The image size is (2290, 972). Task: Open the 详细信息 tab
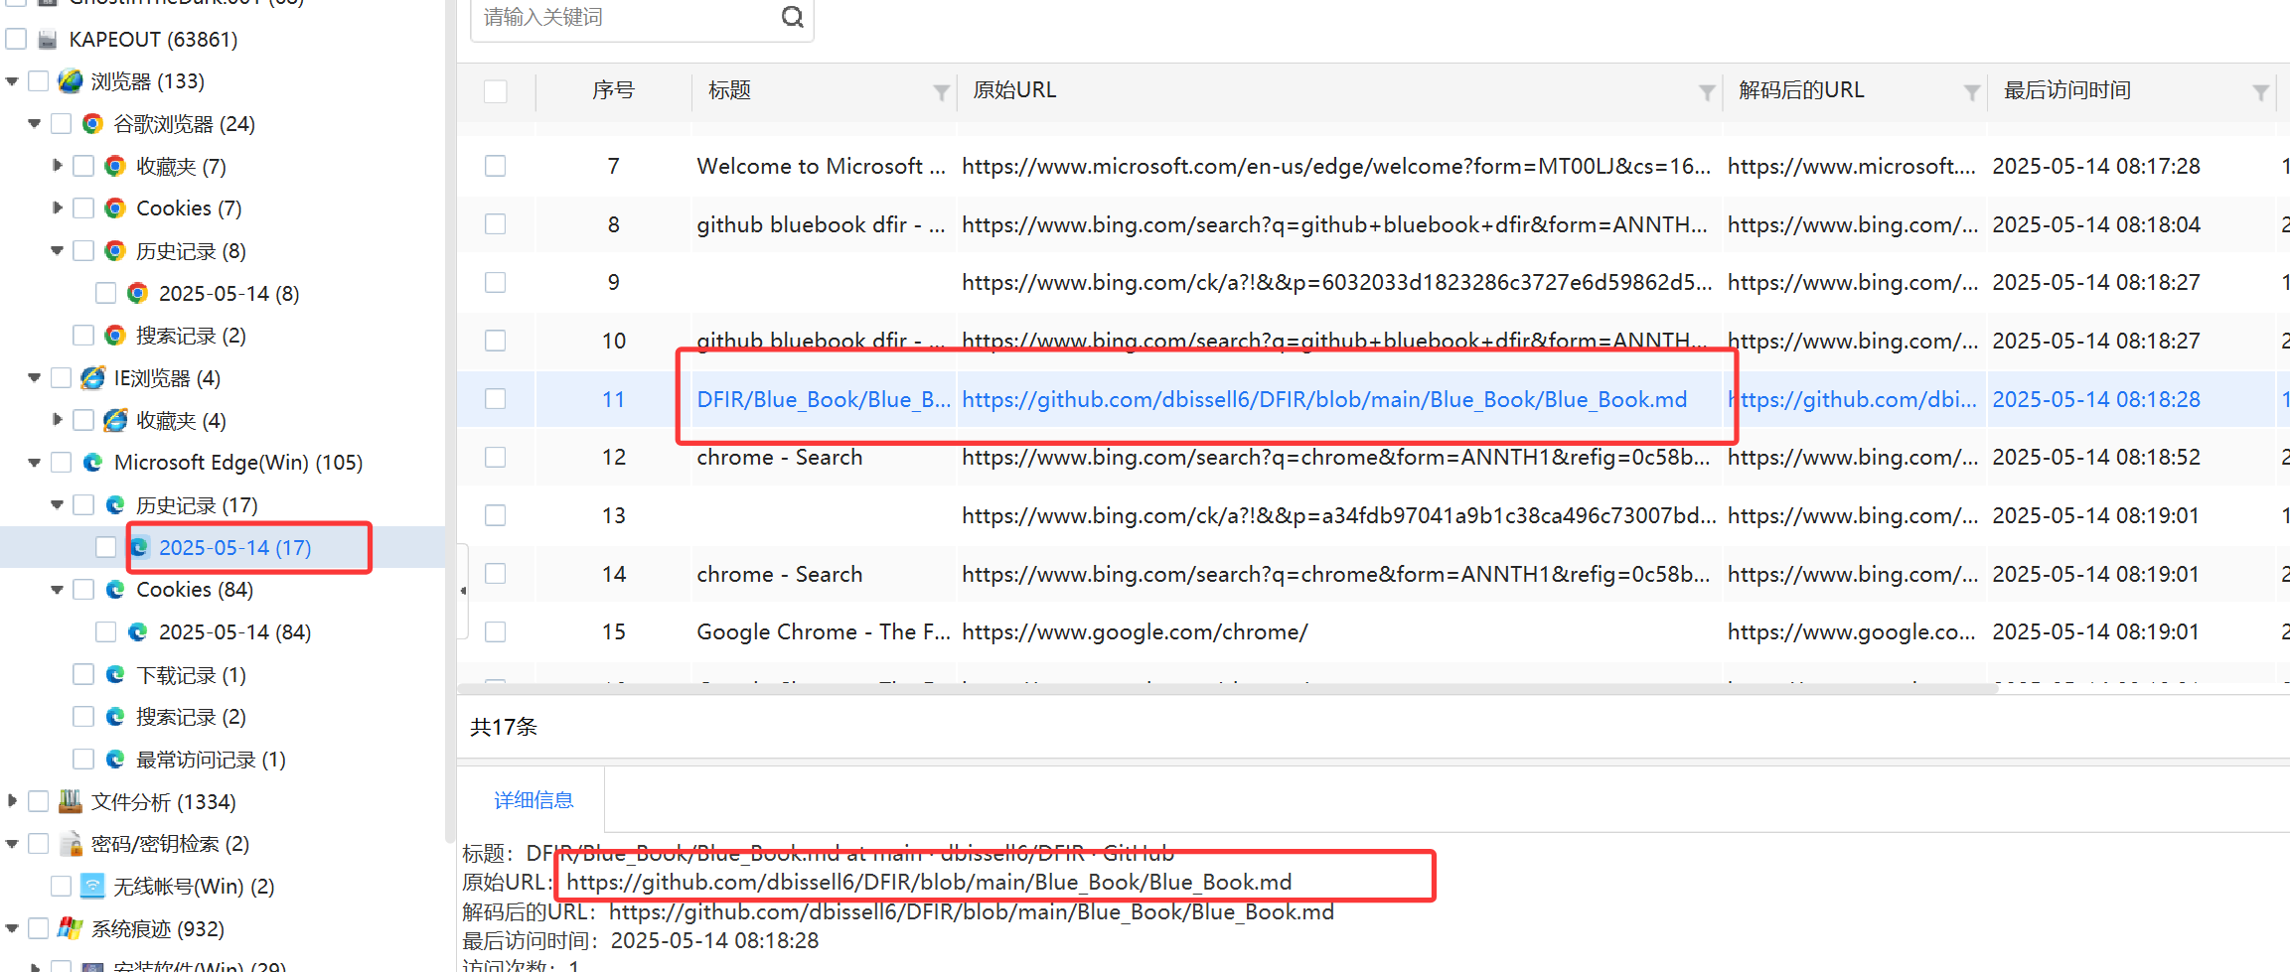coord(534,800)
